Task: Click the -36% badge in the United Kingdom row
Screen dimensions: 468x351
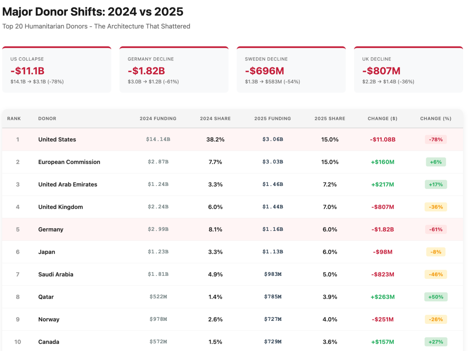Action: click(436, 207)
